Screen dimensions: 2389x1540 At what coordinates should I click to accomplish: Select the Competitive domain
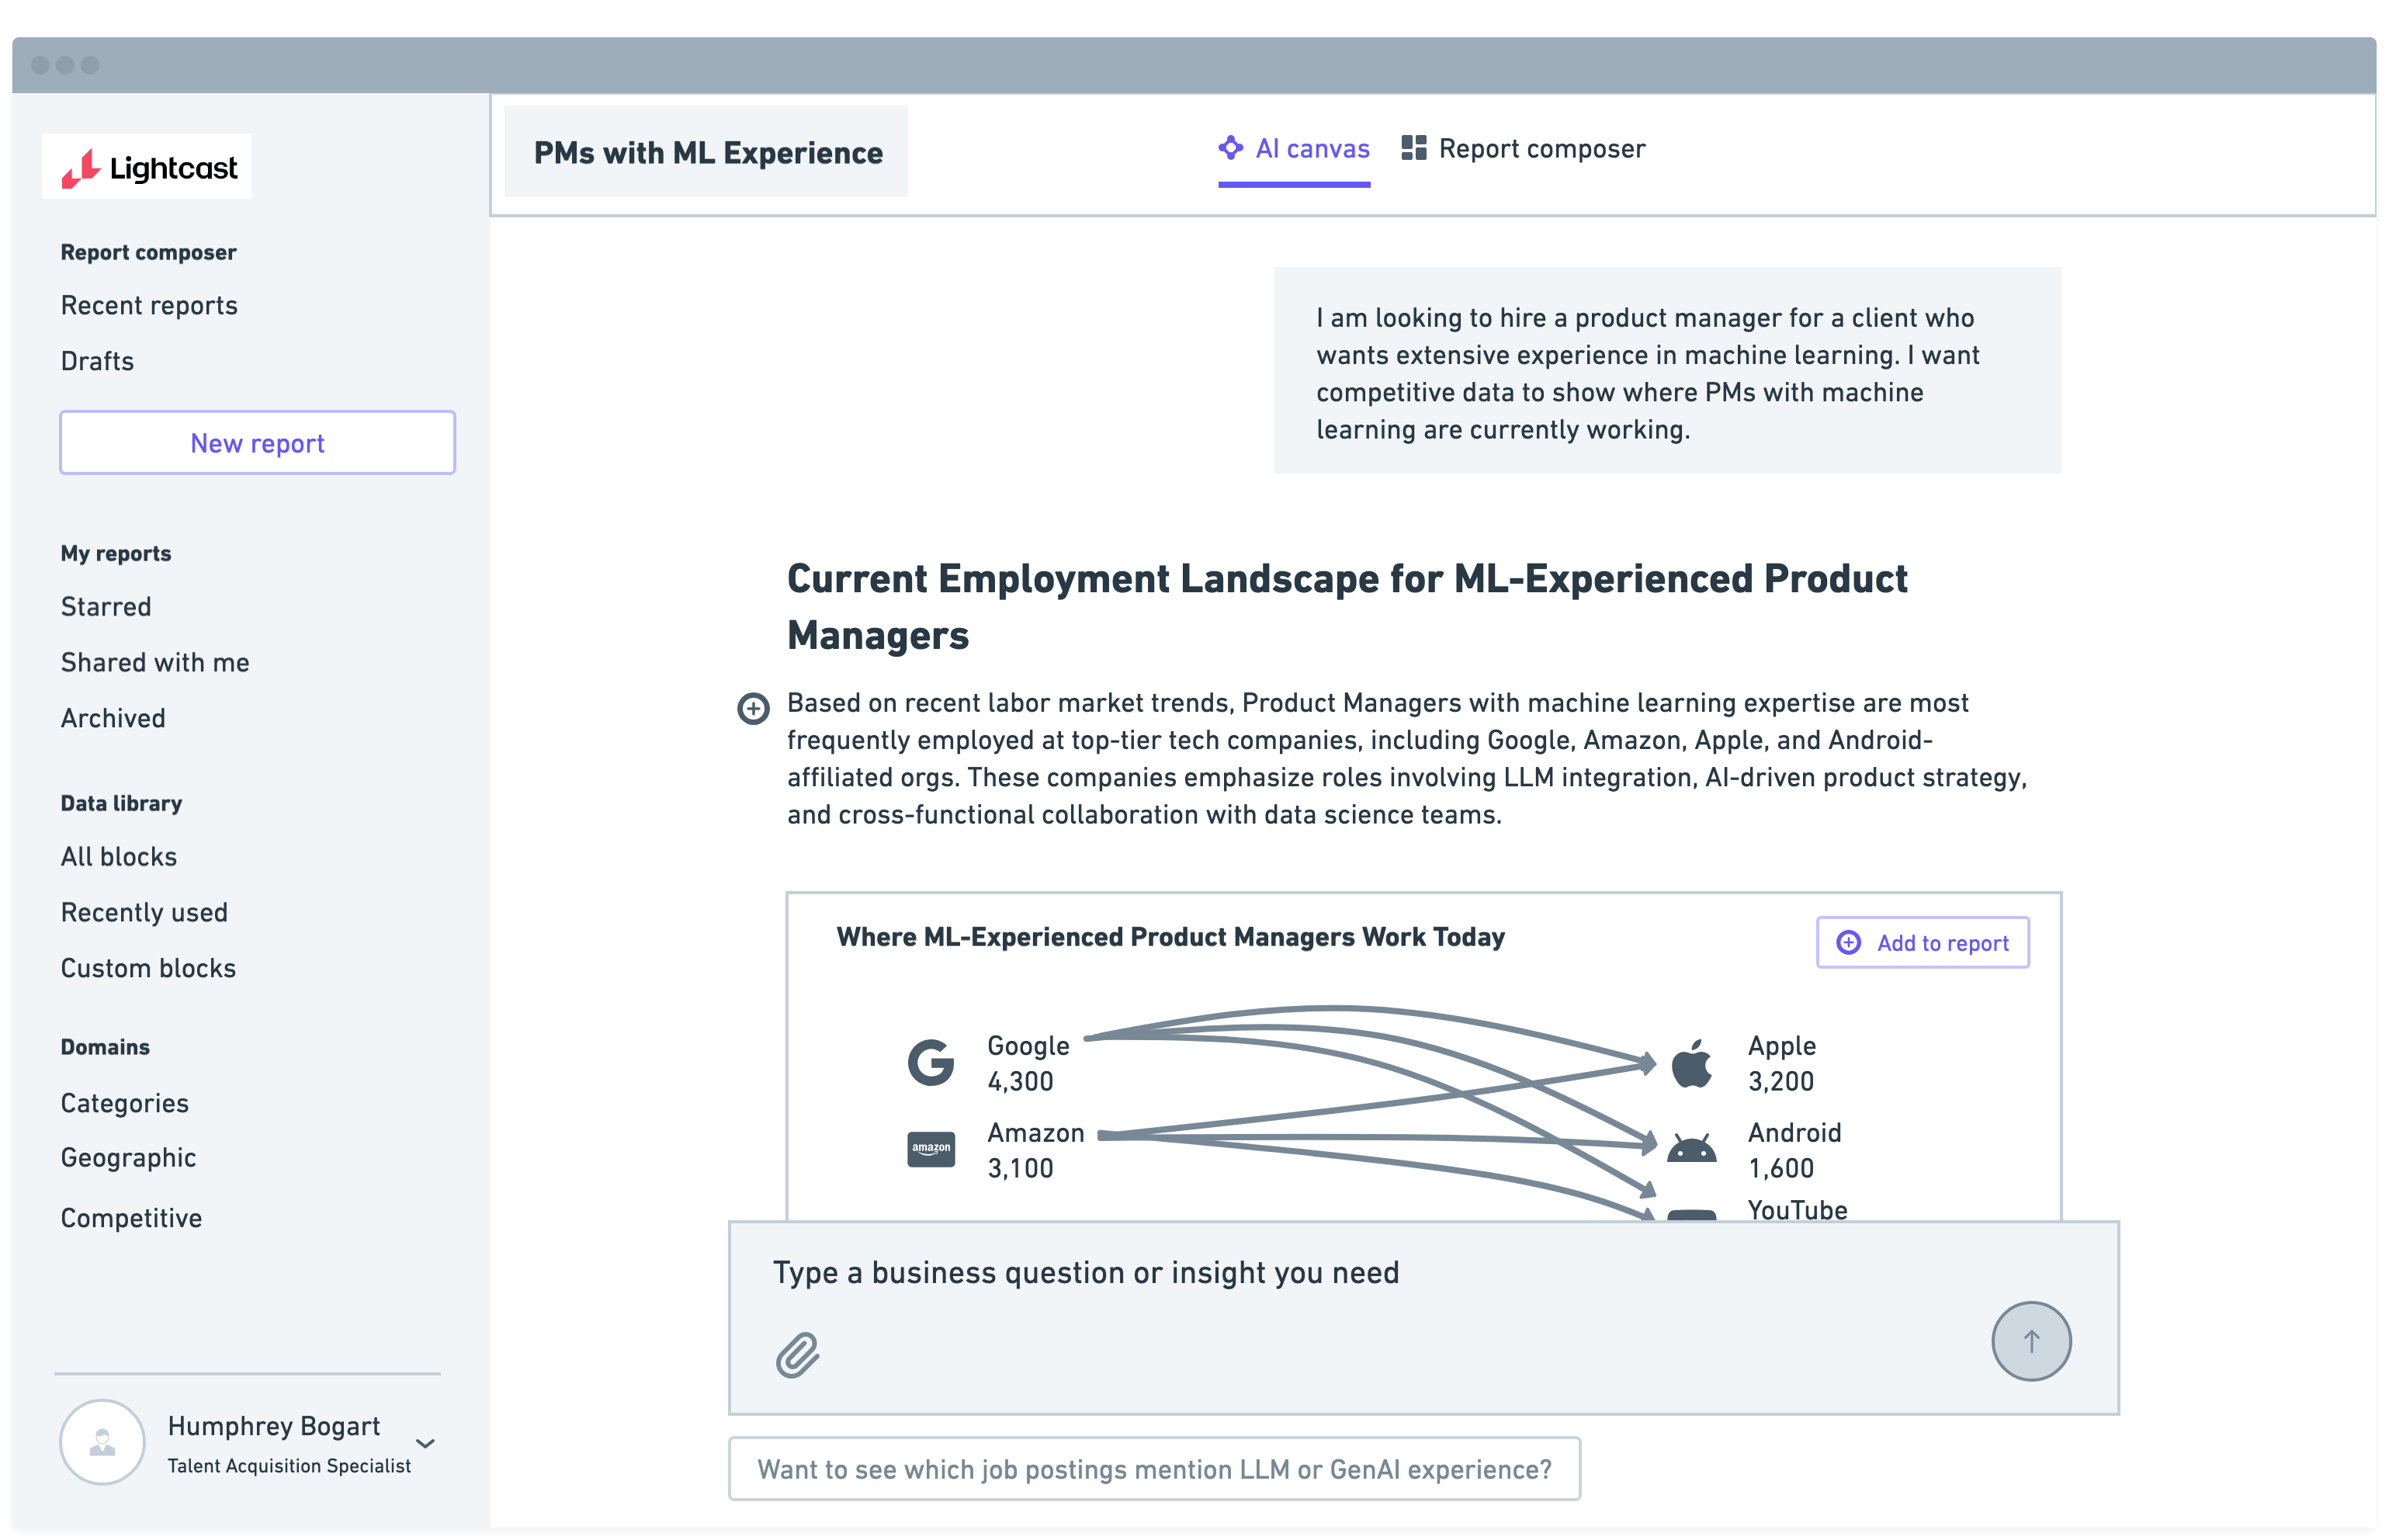pos(131,1218)
